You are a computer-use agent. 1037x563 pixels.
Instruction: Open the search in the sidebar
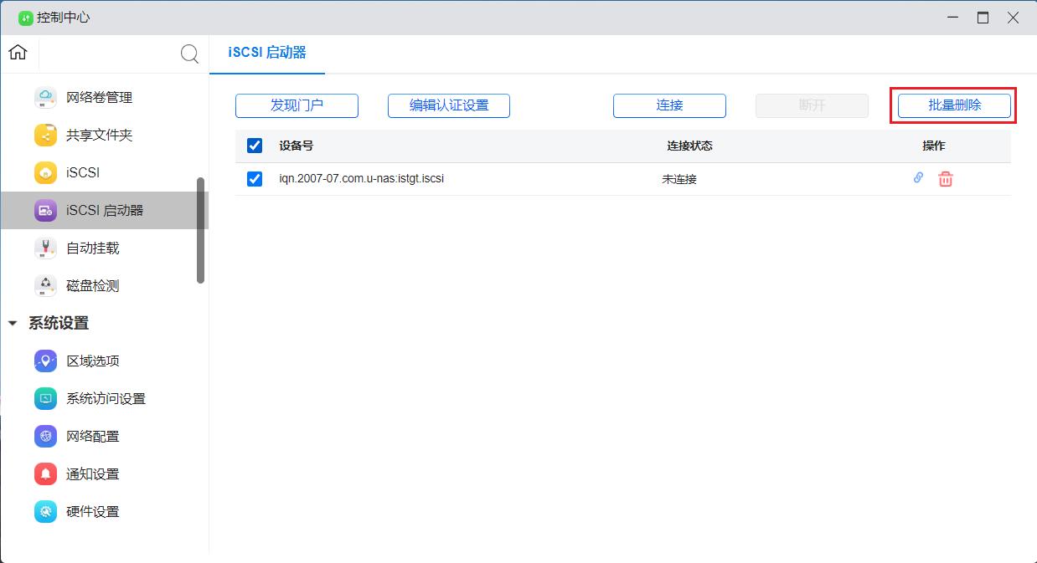point(189,54)
